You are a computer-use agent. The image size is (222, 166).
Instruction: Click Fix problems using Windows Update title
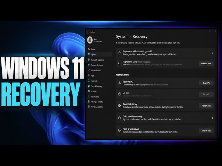(x=136, y=62)
